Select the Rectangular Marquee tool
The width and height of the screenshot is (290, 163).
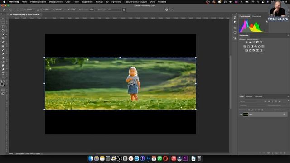click(x=3, y=23)
